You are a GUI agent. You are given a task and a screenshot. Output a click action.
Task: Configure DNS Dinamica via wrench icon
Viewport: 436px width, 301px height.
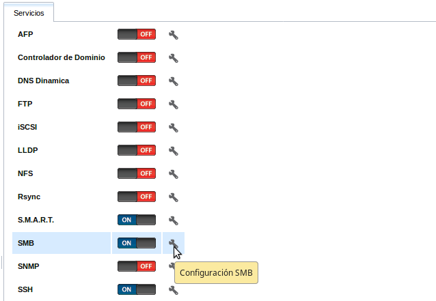pyautogui.click(x=173, y=81)
